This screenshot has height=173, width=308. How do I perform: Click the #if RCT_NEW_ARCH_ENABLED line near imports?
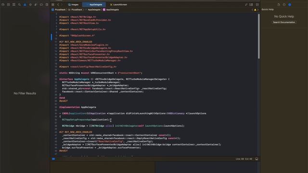pyautogui.click(x=76, y=42)
